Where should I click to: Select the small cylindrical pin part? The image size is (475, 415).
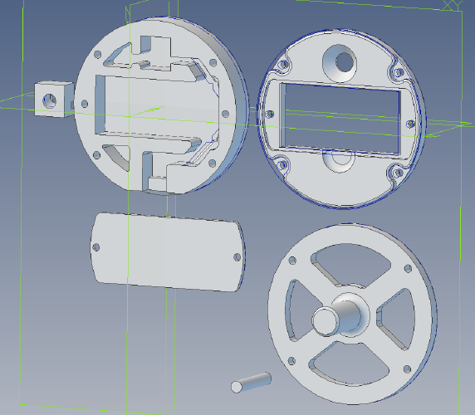[x=251, y=383]
